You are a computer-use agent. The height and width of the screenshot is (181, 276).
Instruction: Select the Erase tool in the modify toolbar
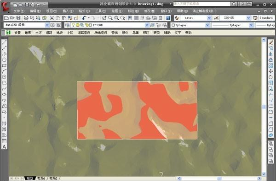click(271, 42)
